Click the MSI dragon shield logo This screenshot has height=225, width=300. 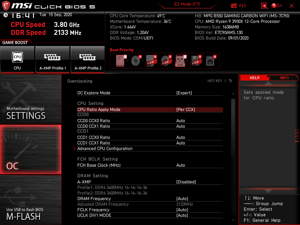pos(6,6)
